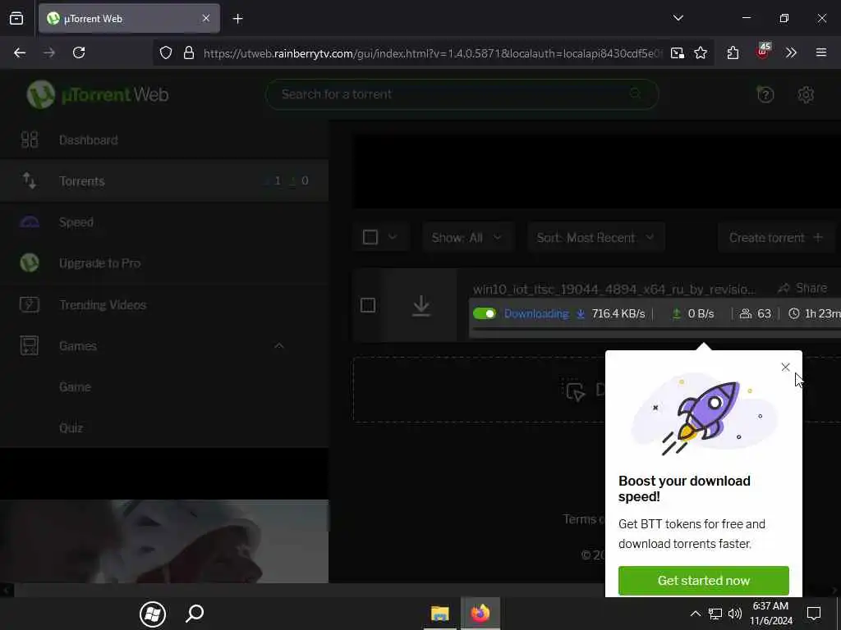
Task: Open the notification center icon
Action: [x=814, y=614]
